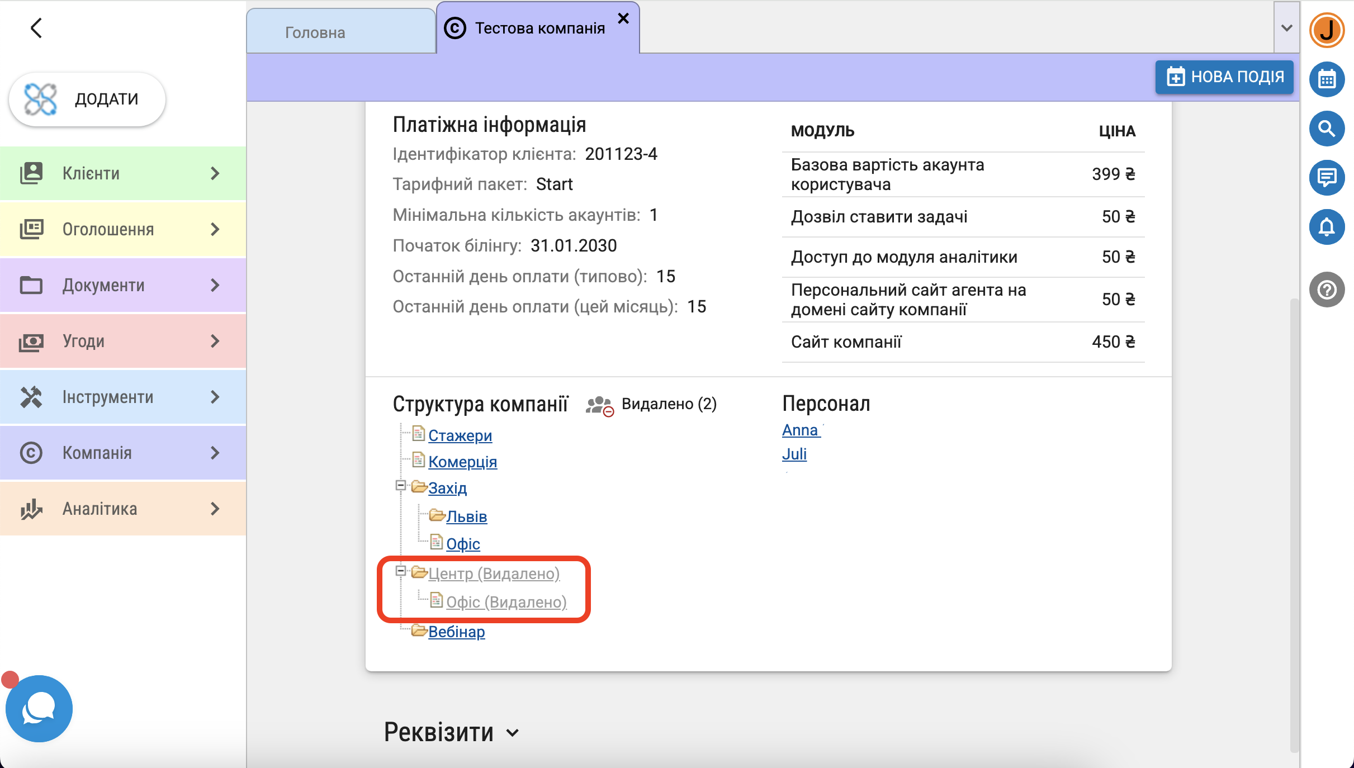Viewport: 1354px width, 768px height.
Task: Click the search magnifier icon
Action: coord(1327,129)
